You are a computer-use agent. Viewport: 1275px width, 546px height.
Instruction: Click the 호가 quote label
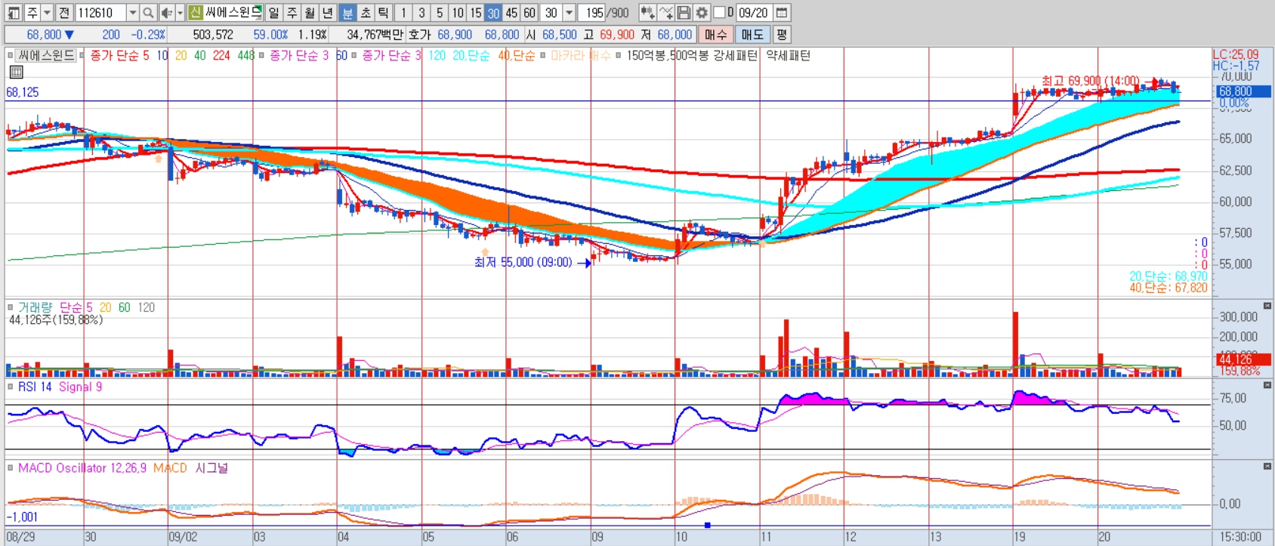(x=419, y=35)
